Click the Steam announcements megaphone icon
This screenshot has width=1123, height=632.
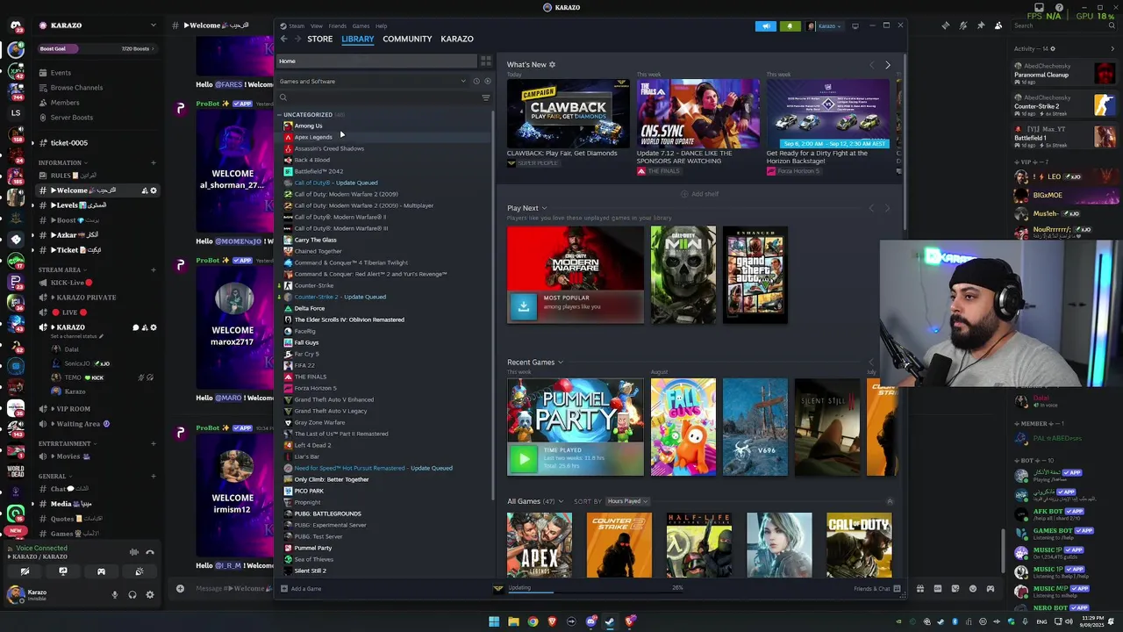tap(766, 26)
